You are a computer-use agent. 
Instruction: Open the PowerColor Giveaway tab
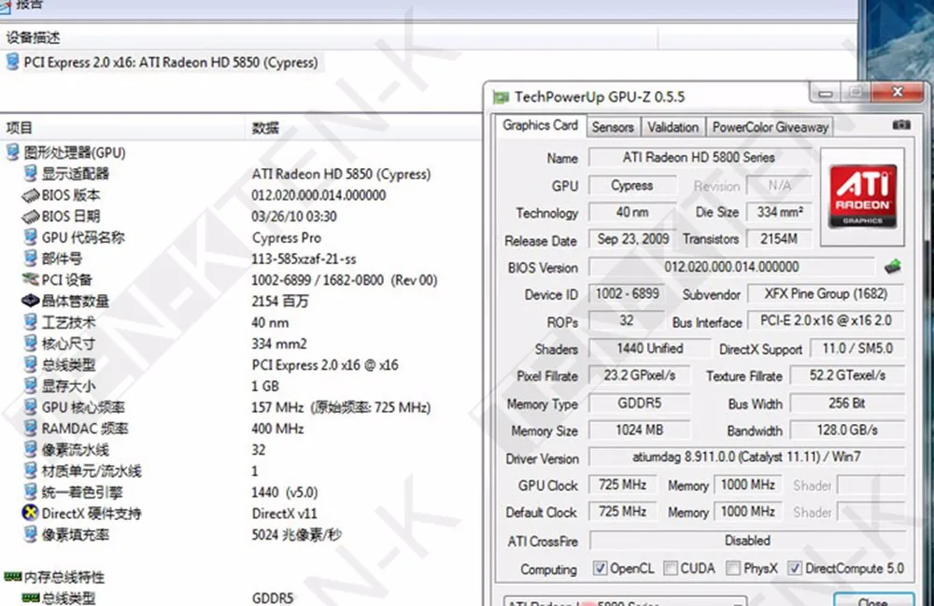[x=771, y=127]
